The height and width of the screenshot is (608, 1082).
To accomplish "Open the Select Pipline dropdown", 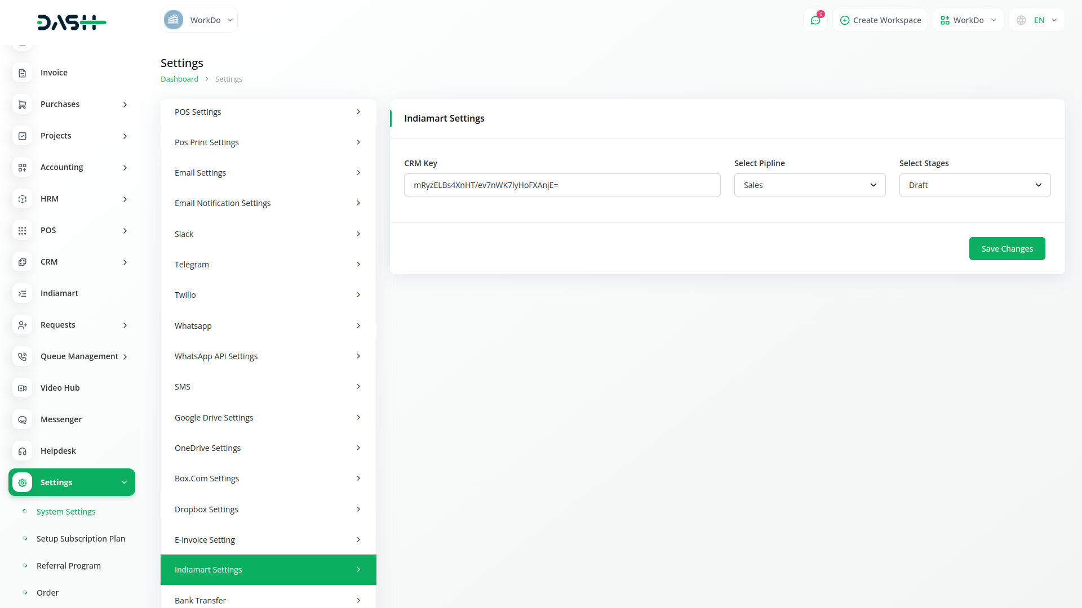I will pyautogui.click(x=809, y=185).
